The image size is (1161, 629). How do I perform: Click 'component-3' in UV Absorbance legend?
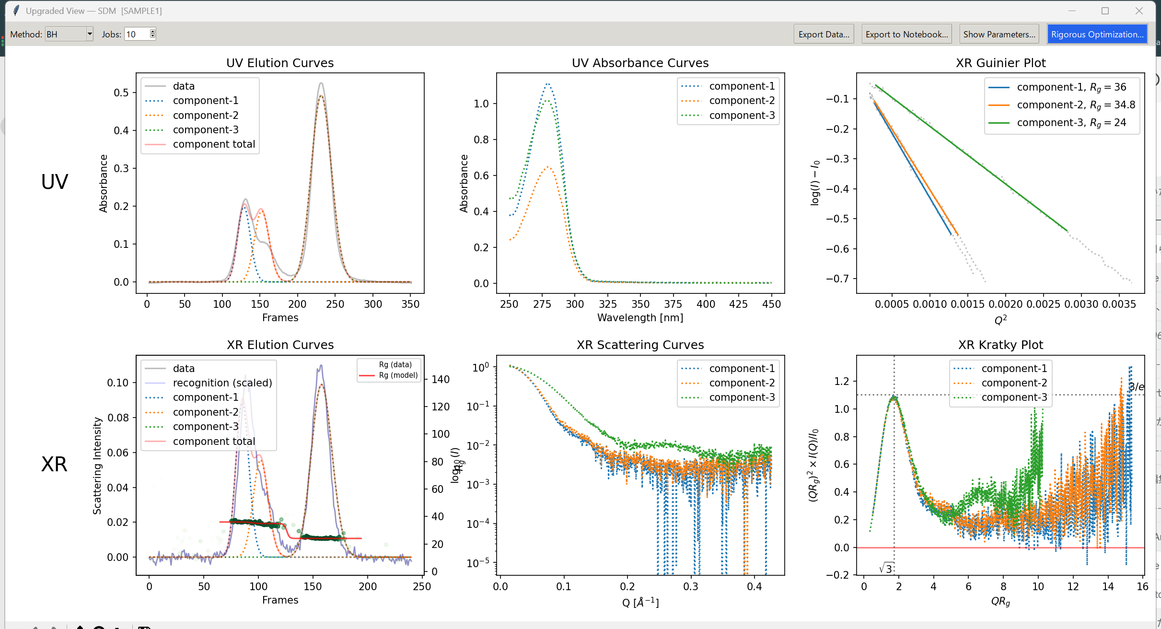[742, 115]
